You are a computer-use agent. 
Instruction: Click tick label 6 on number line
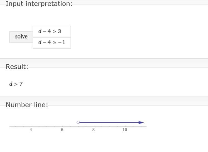click(62, 130)
